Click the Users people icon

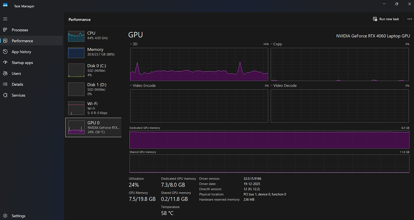5,73
